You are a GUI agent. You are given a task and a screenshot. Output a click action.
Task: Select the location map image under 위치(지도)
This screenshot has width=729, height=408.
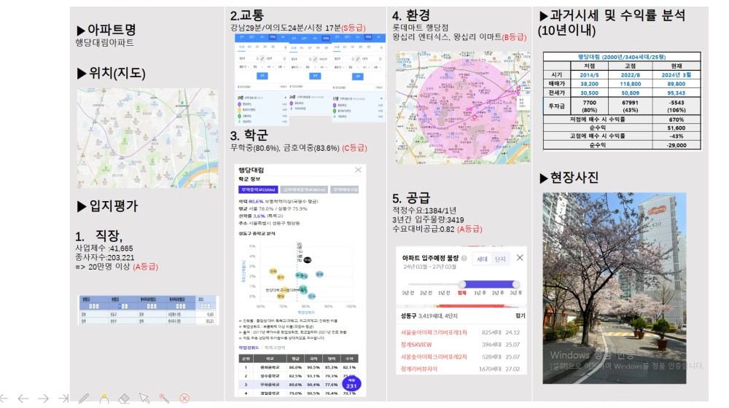pyautogui.click(x=147, y=138)
